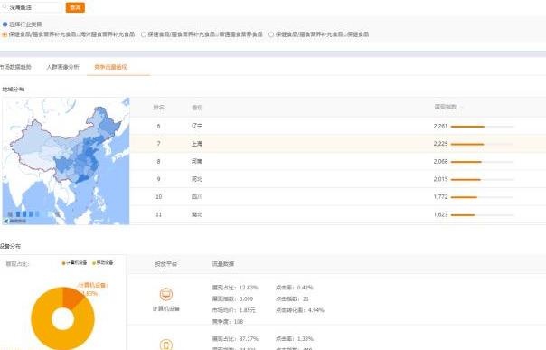Select the 河南 province row
The height and width of the screenshot is (350, 546).
(x=338, y=161)
